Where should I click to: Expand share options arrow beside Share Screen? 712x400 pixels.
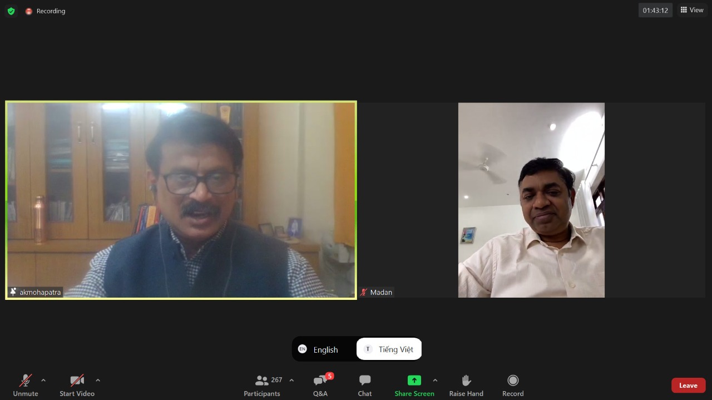point(435,381)
